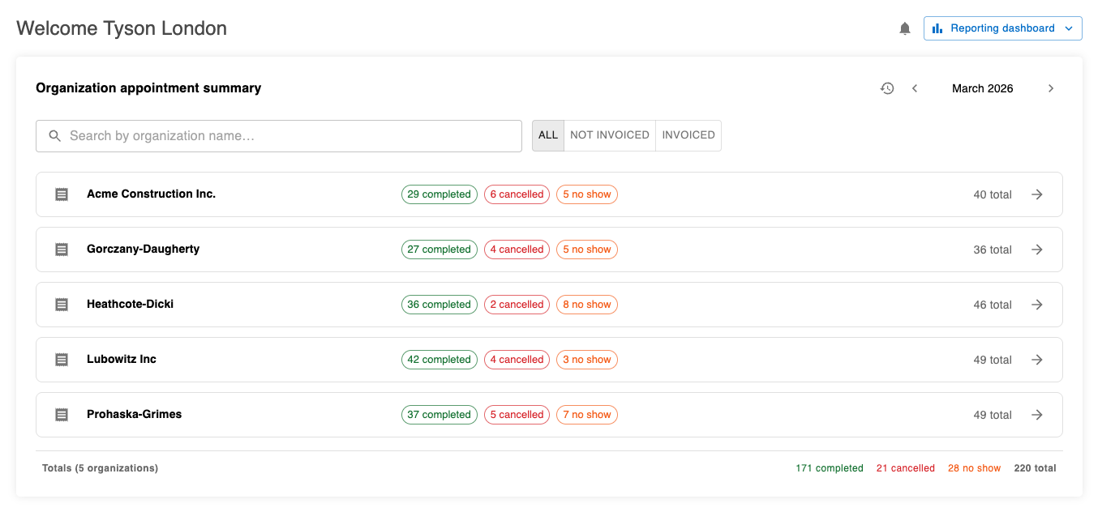Click the 37 completed badge
This screenshot has width=1115, height=529.
point(439,415)
